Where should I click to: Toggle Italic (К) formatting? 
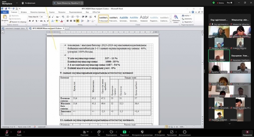click(x=33, y=21)
